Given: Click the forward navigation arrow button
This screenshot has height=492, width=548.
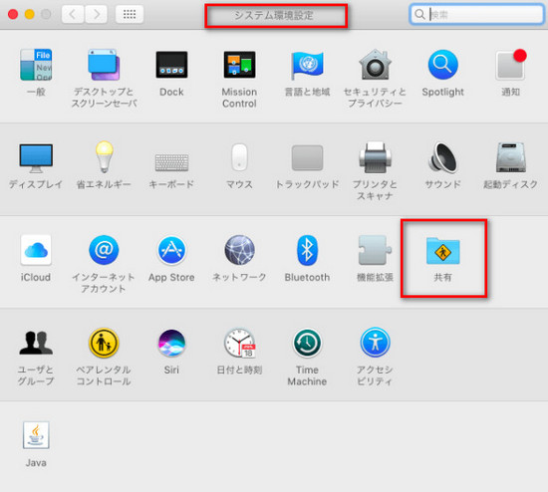Looking at the screenshot, I should [x=96, y=14].
